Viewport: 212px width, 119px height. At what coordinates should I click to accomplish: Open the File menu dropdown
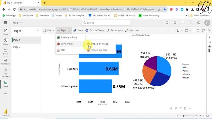49,30
